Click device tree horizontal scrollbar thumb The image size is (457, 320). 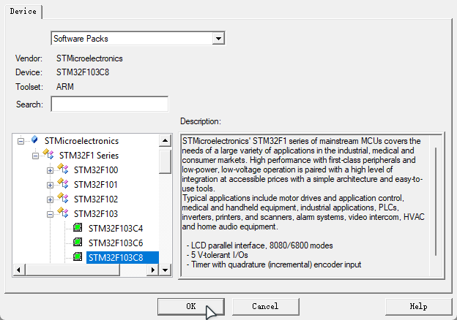coord(73,270)
